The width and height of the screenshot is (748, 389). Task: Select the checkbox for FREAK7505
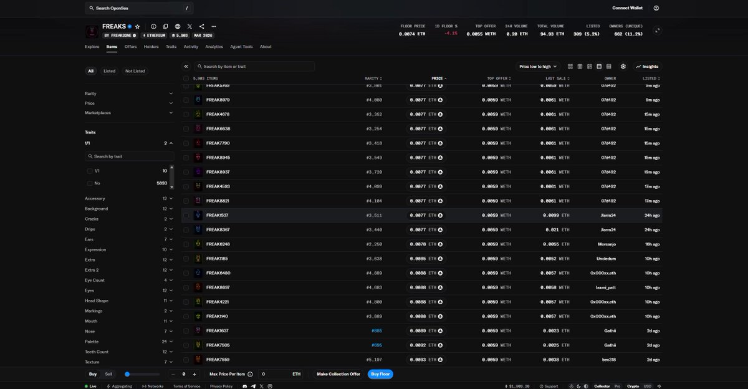(186, 345)
